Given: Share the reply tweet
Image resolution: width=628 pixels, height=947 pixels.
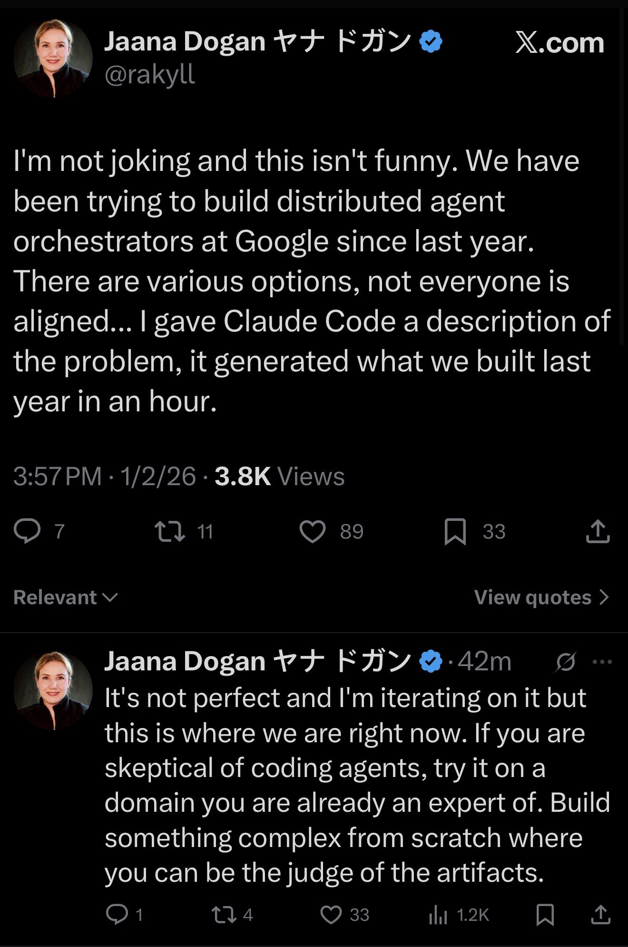Looking at the screenshot, I should [x=600, y=914].
